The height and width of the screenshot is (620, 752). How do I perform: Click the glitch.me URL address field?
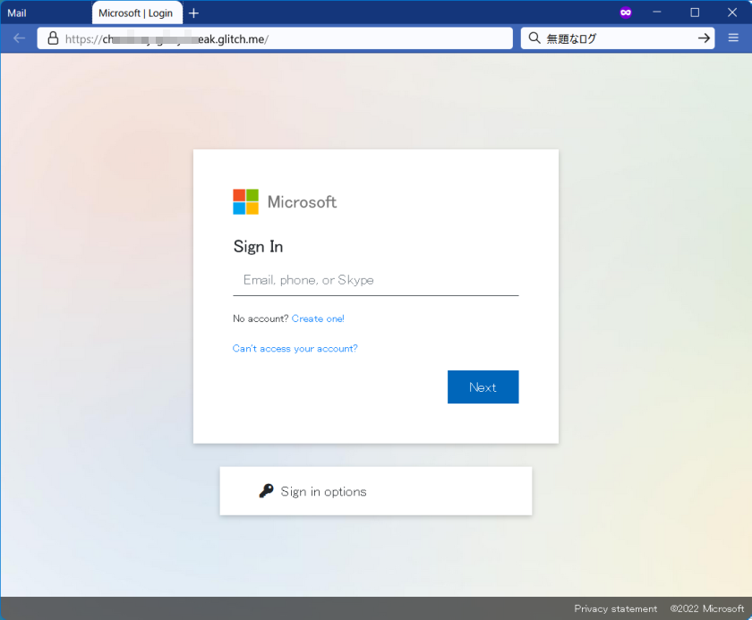click(275, 38)
